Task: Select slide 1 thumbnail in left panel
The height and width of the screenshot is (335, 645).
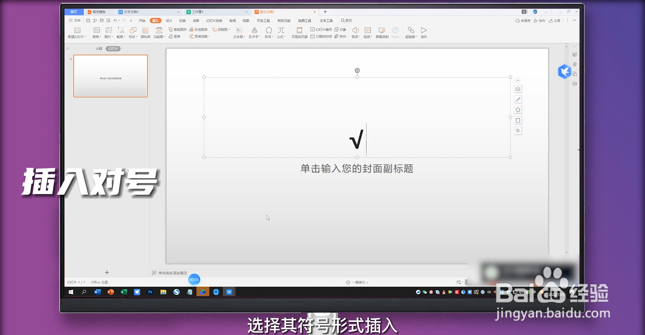Action: coord(111,76)
